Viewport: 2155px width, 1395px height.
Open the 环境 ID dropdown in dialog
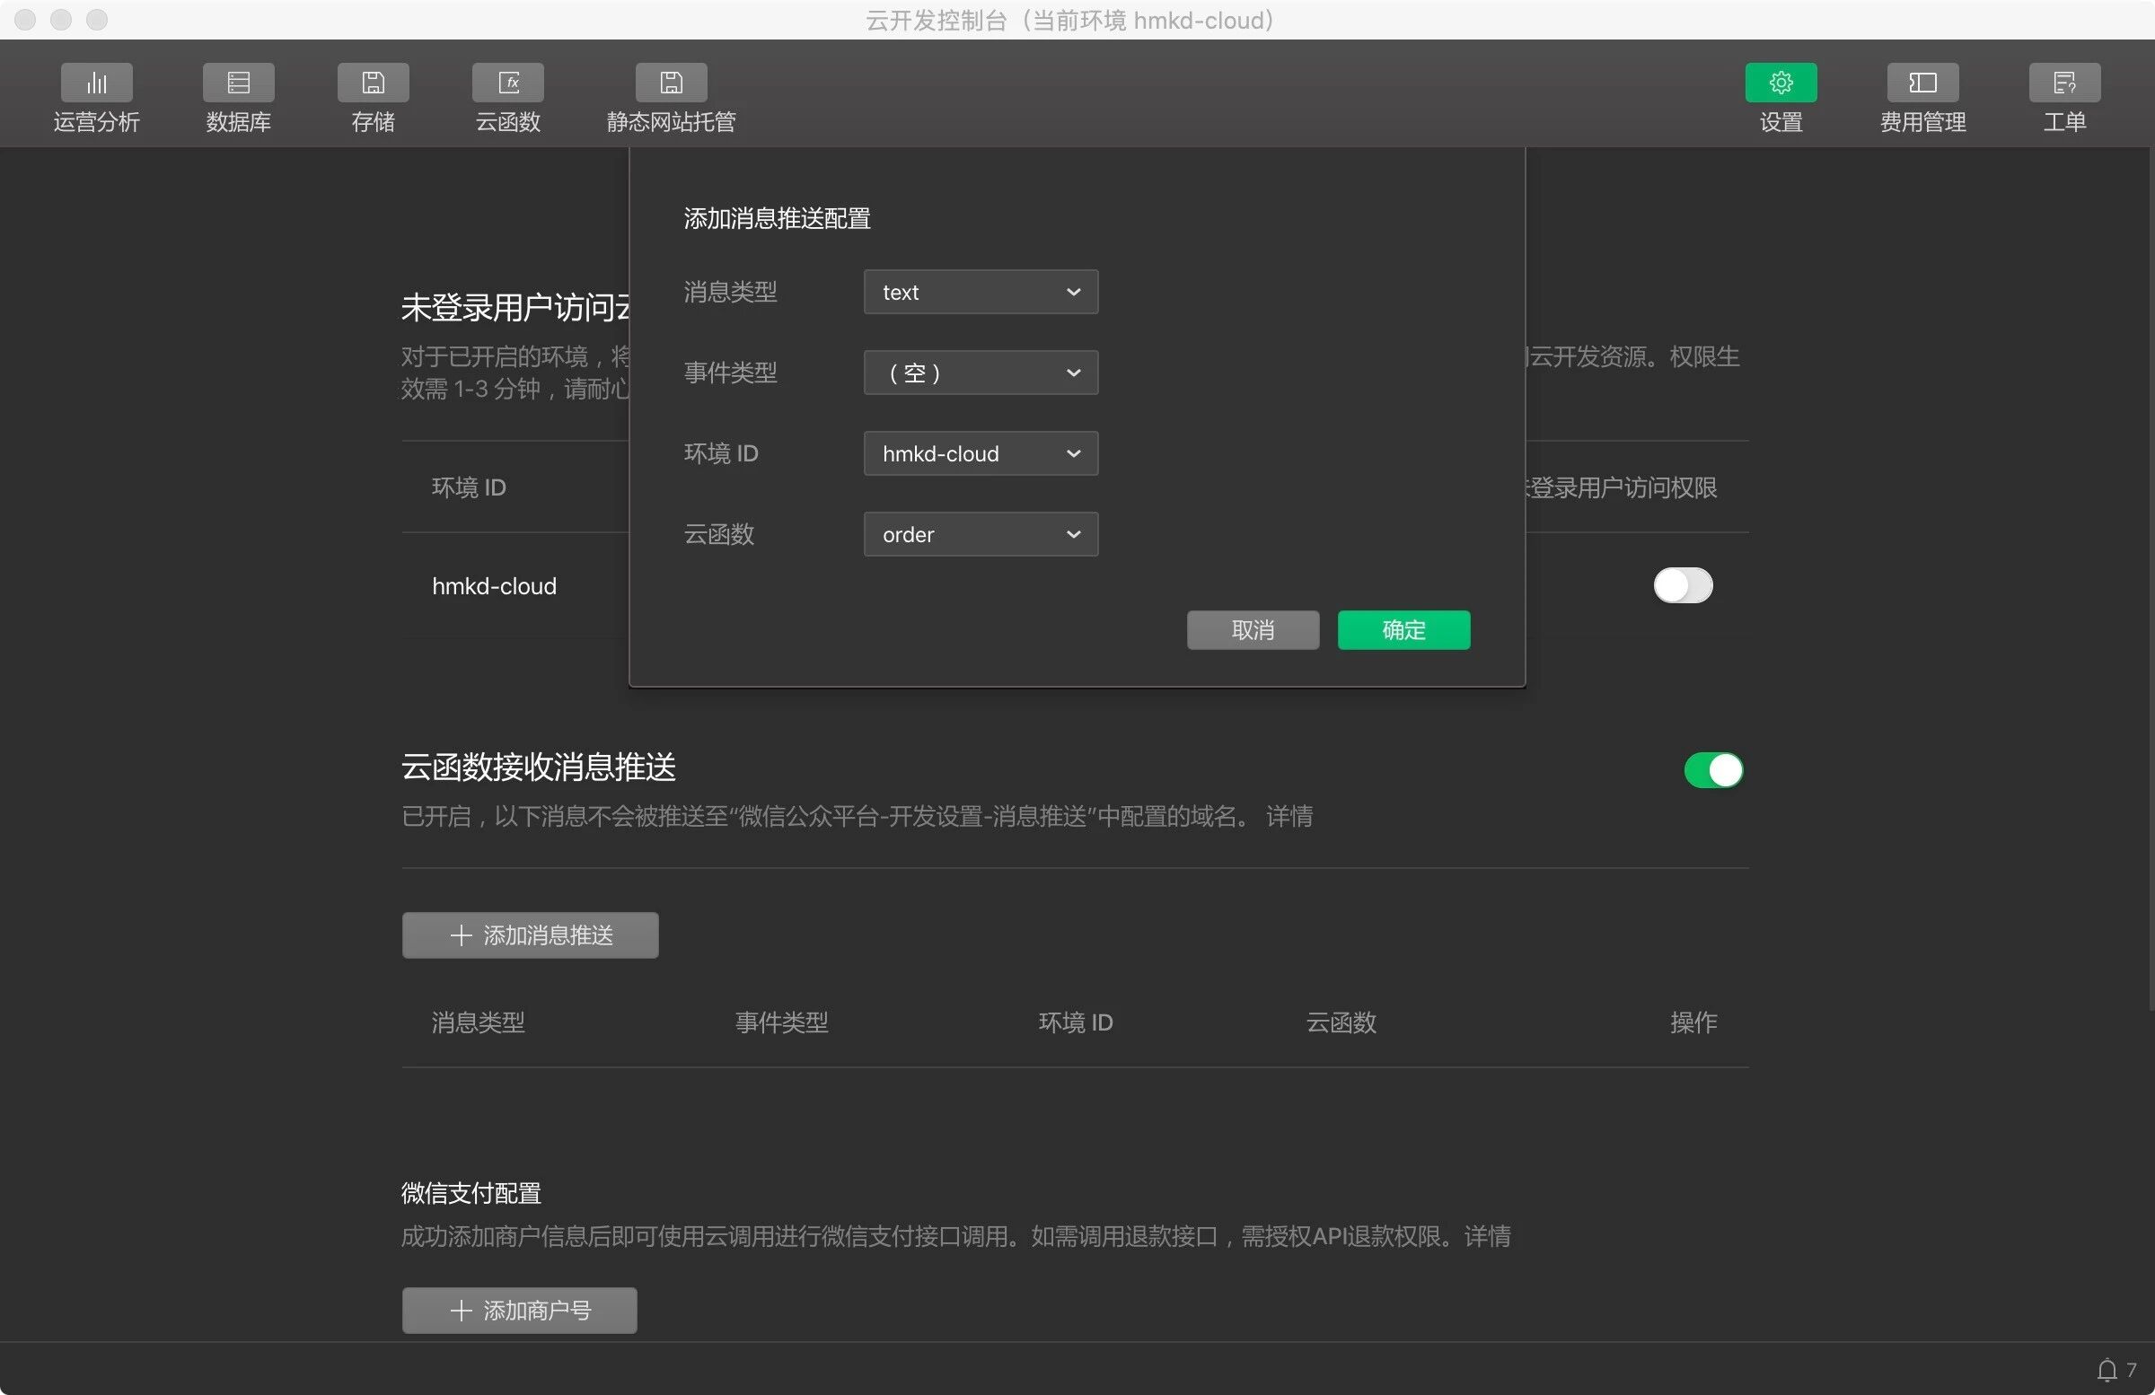point(981,453)
